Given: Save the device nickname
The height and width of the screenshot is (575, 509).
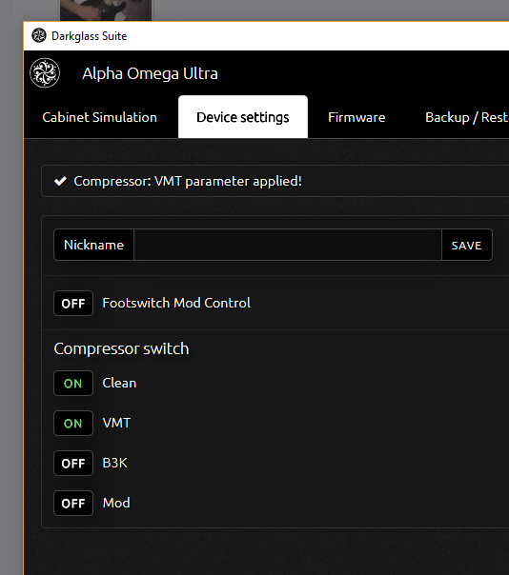Looking at the screenshot, I should coord(467,245).
